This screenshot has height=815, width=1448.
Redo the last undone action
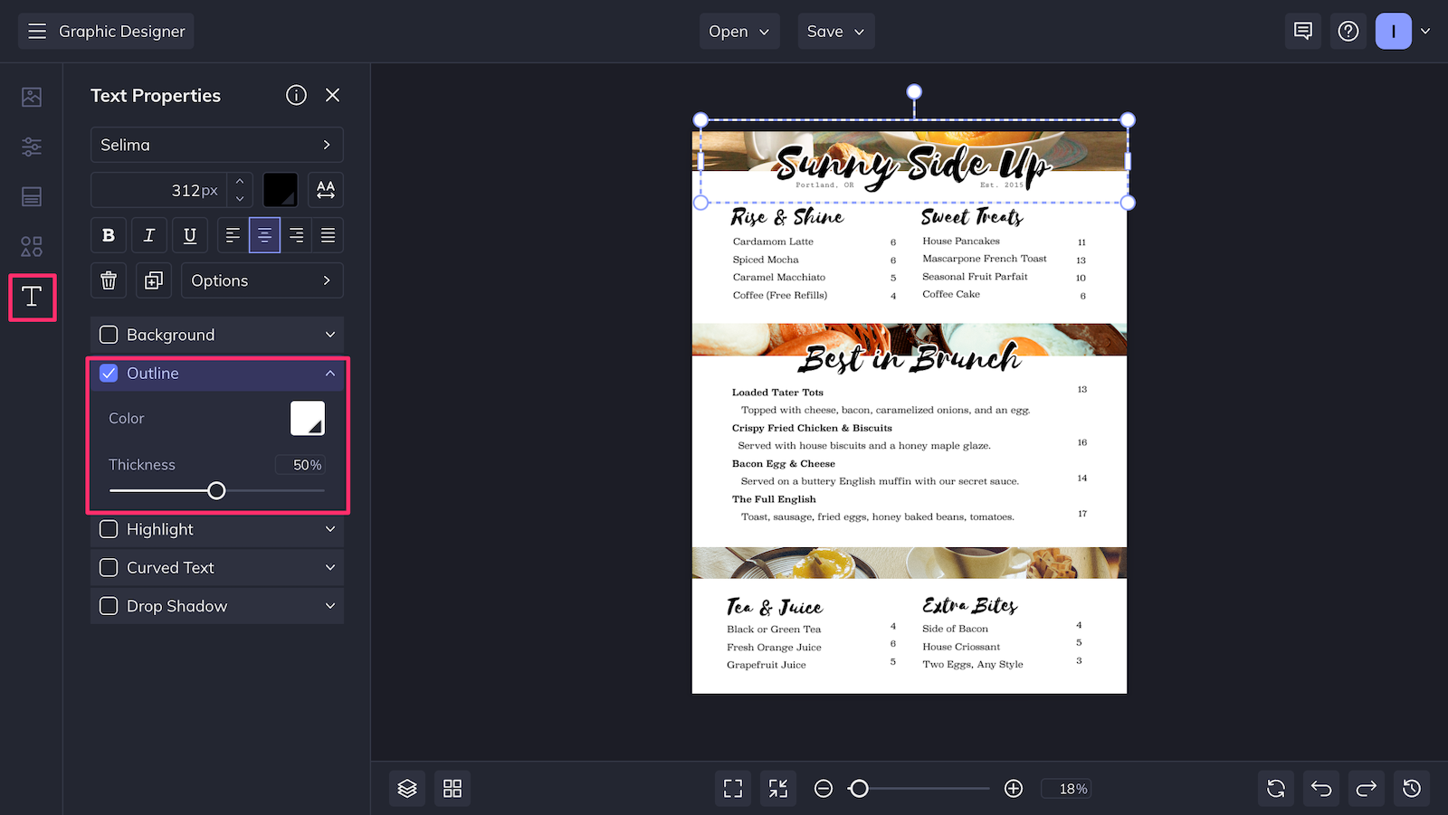[x=1366, y=788]
